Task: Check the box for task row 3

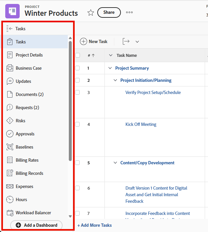Action: pos(77,92)
